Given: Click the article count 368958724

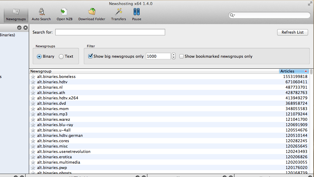Looking at the screenshot, I should click(296, 104).
